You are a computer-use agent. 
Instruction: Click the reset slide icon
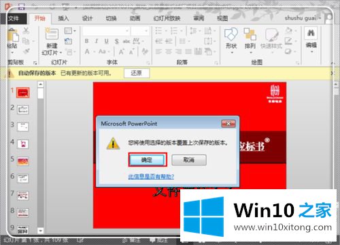[x=68, y=41]
